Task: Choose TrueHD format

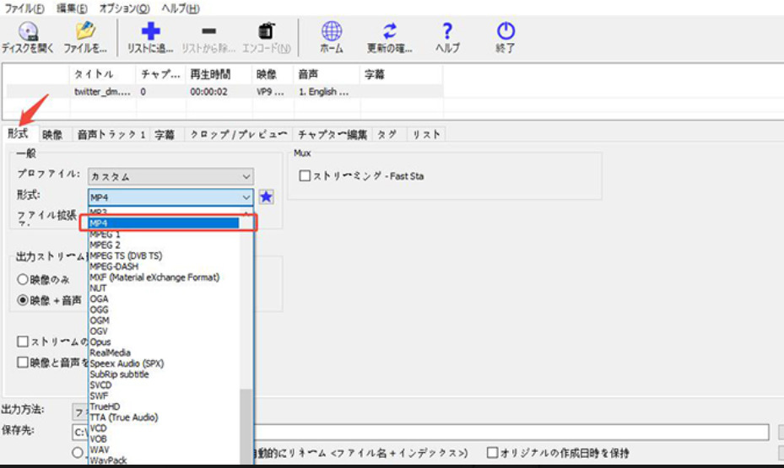Action: (164, 406)
